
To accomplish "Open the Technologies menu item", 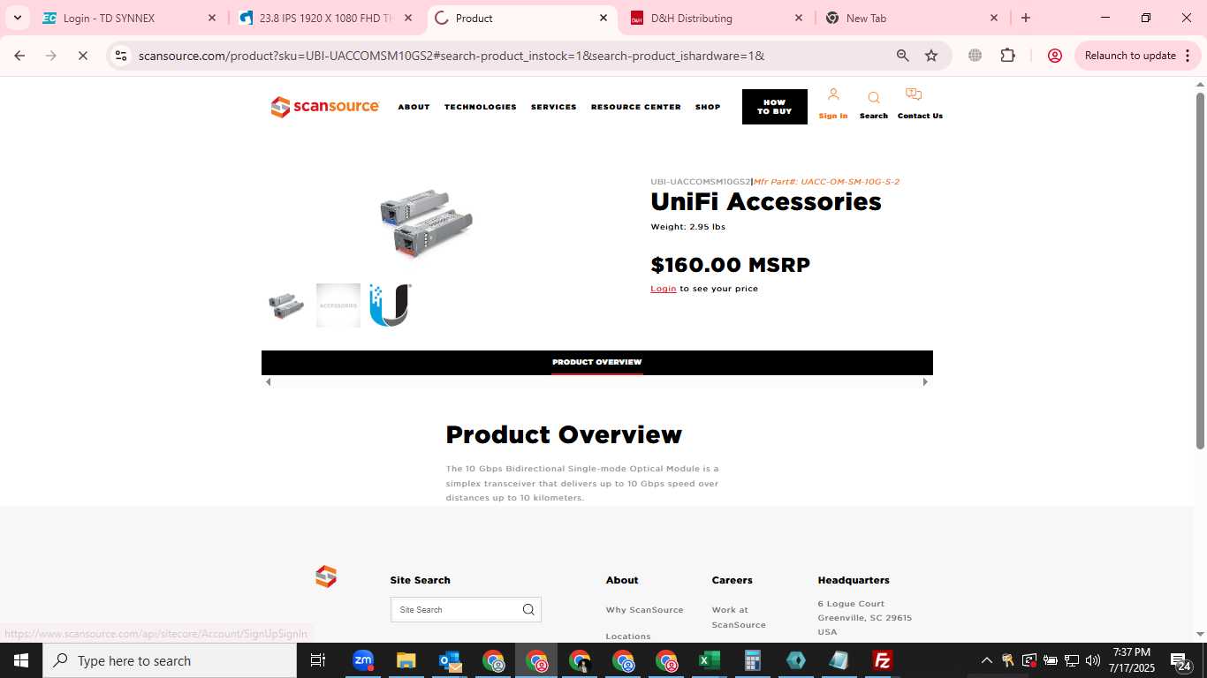I will coord(480,107).
